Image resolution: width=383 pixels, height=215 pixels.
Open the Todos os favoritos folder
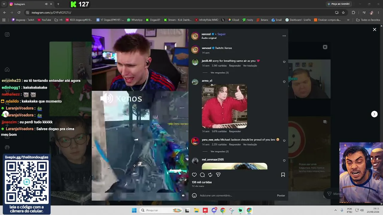tap(368, 20)
